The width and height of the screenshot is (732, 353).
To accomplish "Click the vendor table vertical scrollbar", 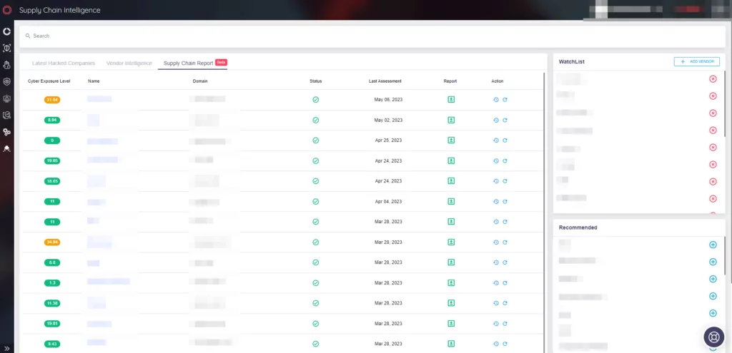I will [544, 212].
